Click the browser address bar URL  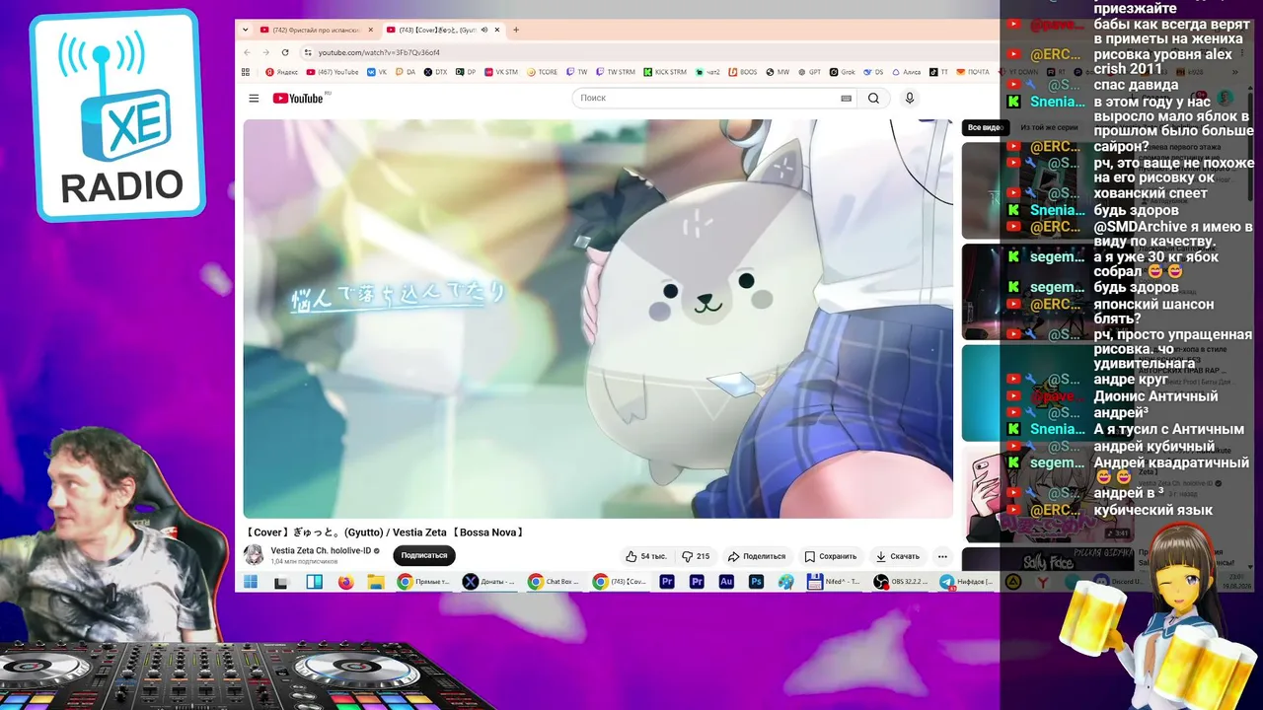coord(379,52)
